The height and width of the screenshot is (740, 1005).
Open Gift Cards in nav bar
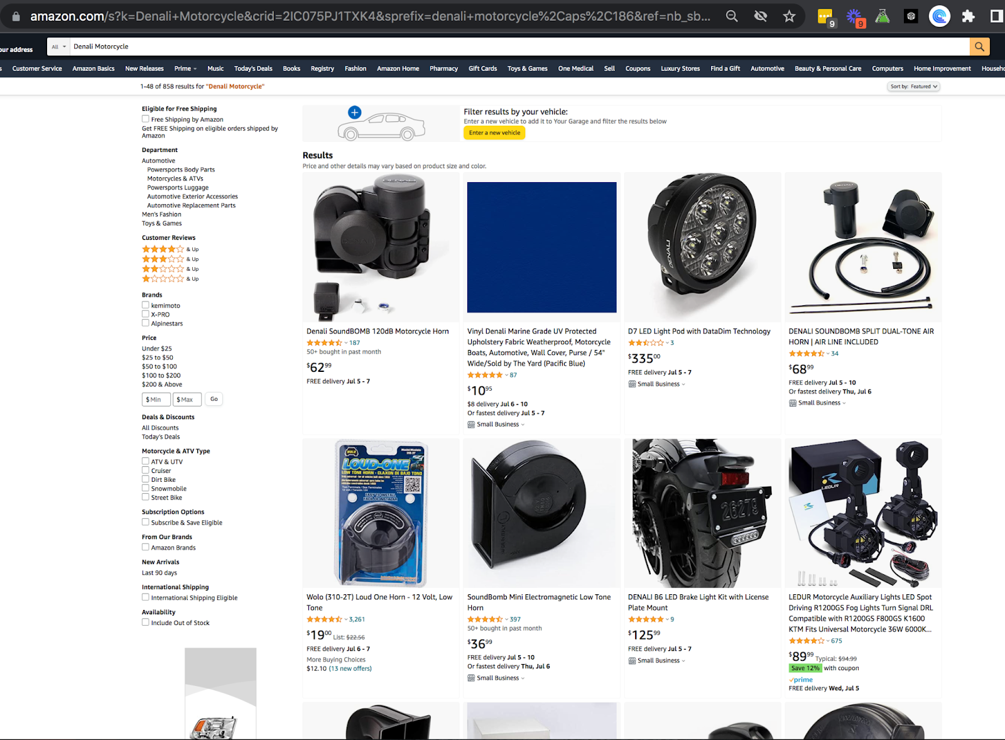tap(482, 68)
